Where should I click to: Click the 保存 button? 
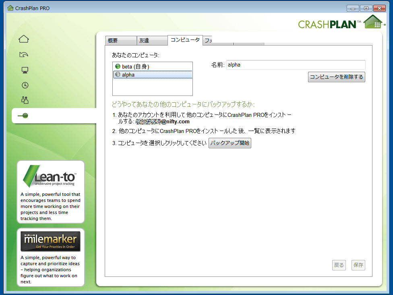pos(358,265)
